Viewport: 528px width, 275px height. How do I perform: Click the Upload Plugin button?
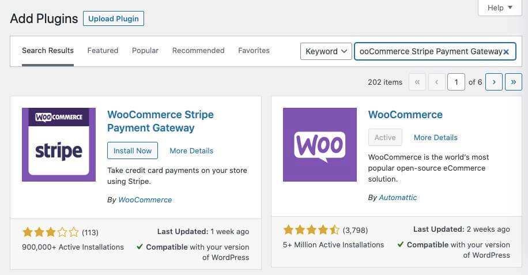114,18
